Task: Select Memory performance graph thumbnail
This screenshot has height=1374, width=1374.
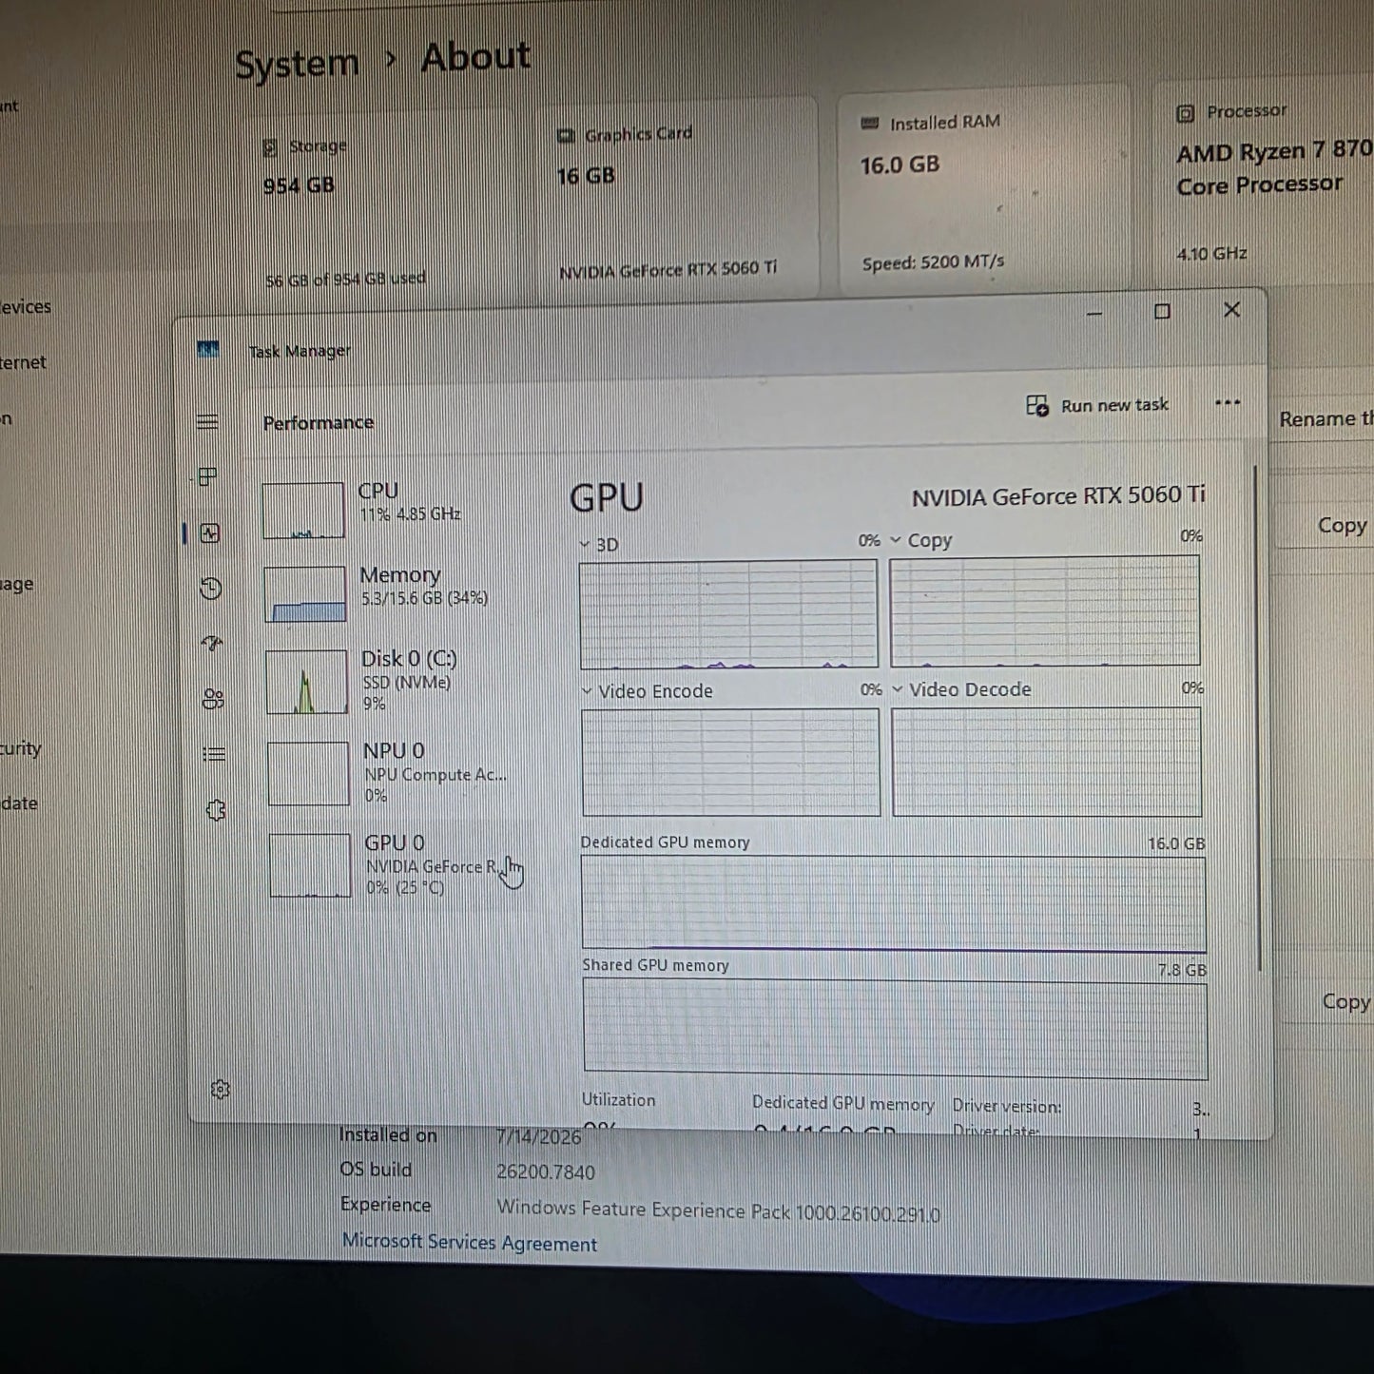Action: (305, 594)
